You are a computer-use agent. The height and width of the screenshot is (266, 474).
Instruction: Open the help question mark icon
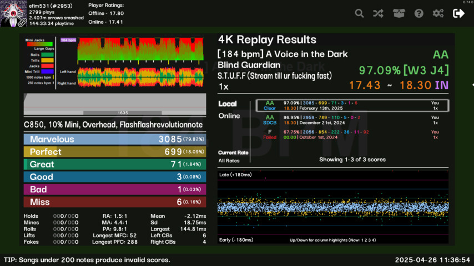click(x=419, y=13)
